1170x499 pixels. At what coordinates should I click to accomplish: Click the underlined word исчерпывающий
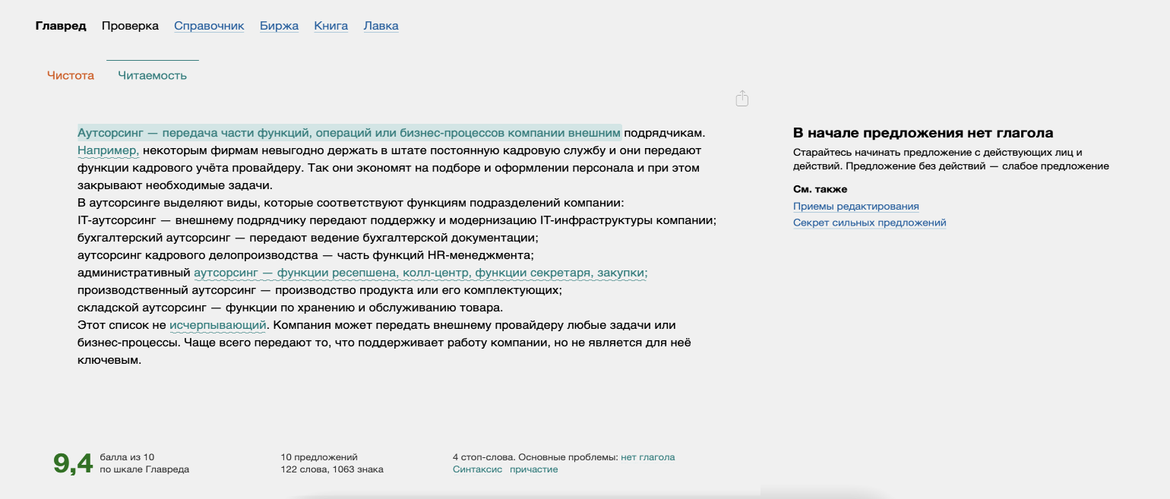217,325
